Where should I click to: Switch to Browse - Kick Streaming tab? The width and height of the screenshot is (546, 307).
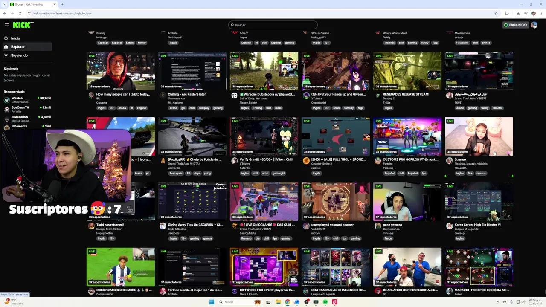pos(32,4)
